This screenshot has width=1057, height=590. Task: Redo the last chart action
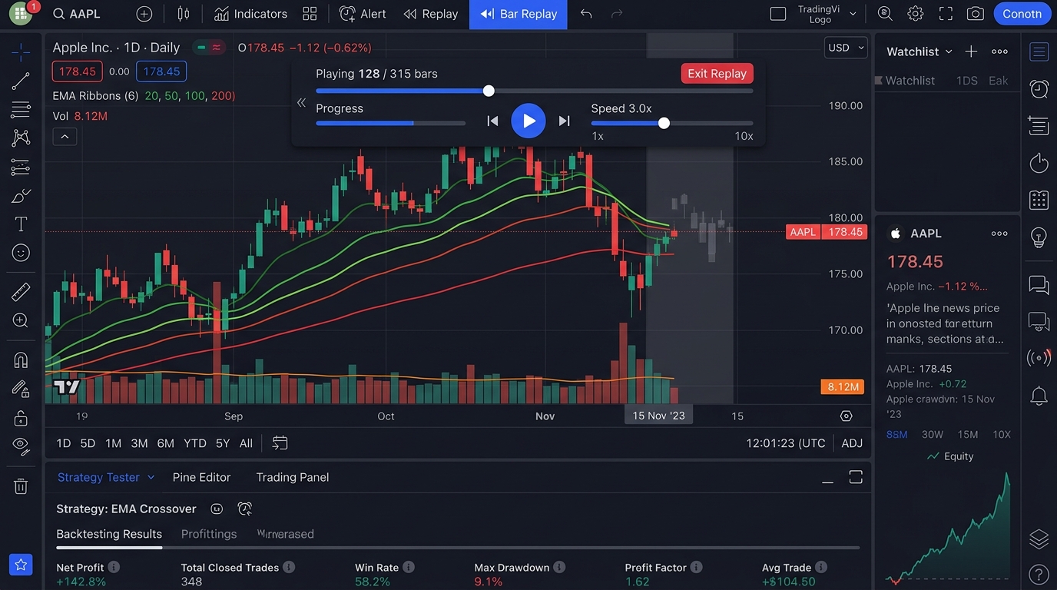click(616, 14)
